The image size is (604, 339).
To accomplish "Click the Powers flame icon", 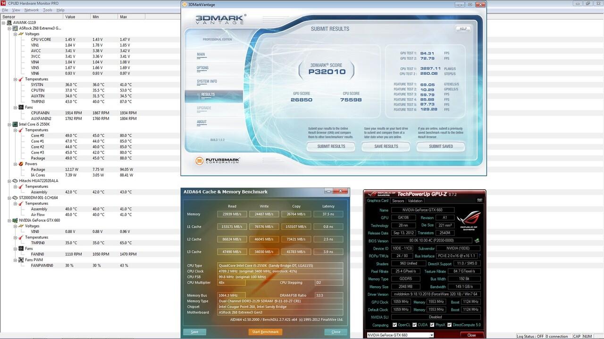I will click(21, 164).
